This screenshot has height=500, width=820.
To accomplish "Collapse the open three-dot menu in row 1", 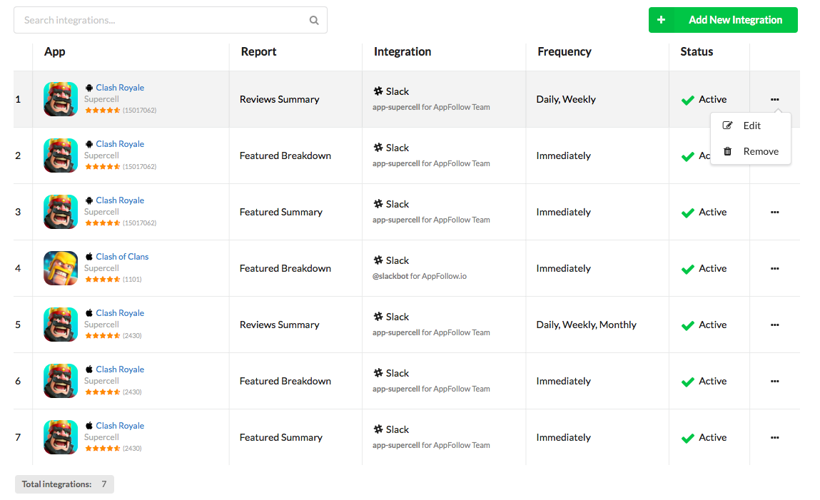I will point(774,99).
